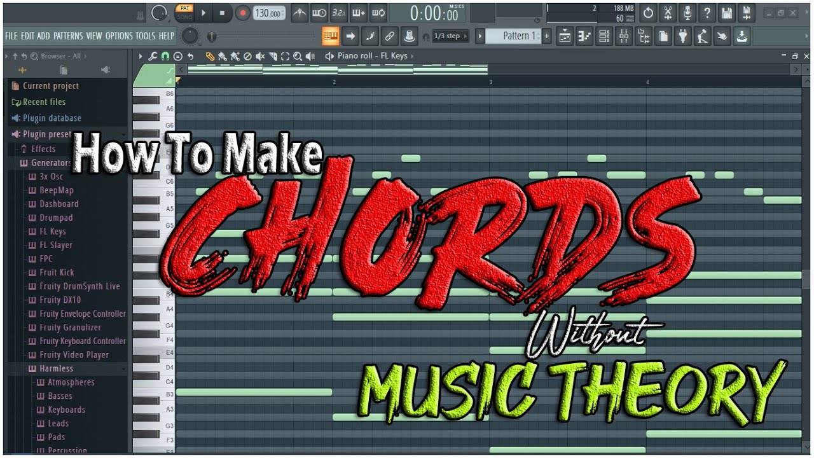Toggle wait for input before recording
This screenshot has height=458, width=814.
(x=319, y=13)
